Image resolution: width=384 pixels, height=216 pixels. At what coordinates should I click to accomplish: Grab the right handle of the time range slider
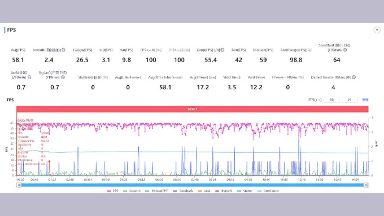point(366,185)
